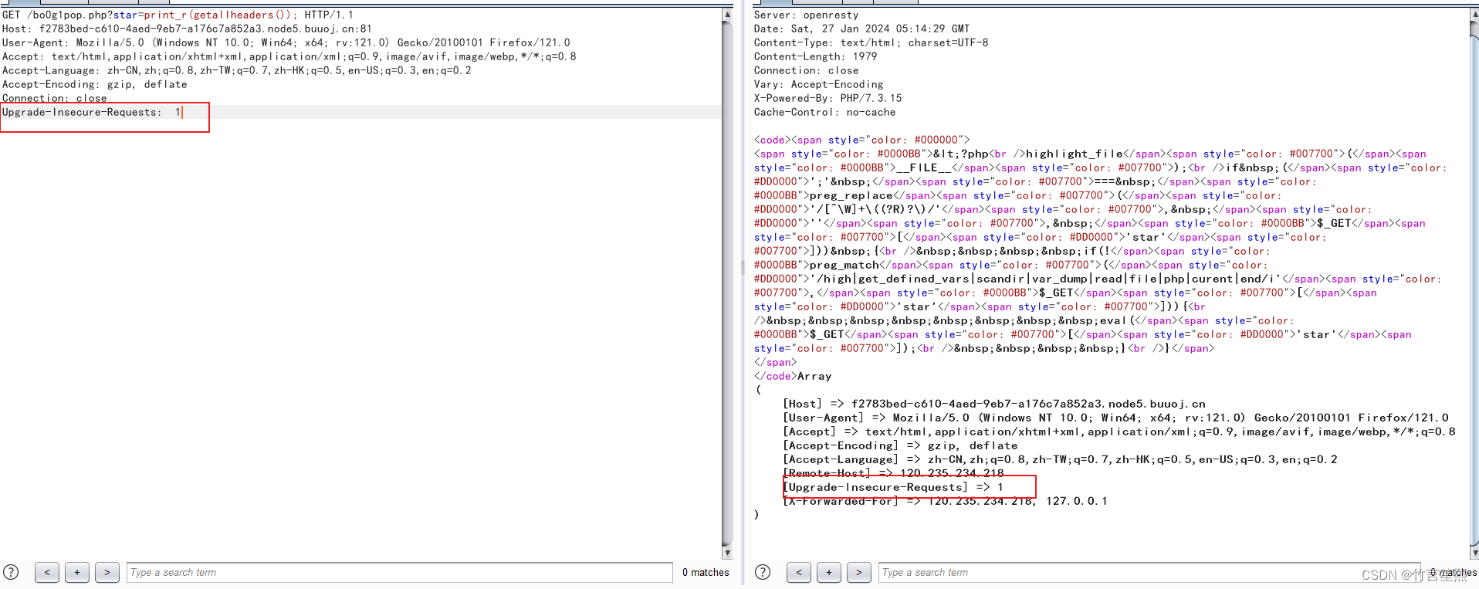
Task: Click request pane scrollbar up arrow
Action: pyautogui.click(x=727, y=14)
